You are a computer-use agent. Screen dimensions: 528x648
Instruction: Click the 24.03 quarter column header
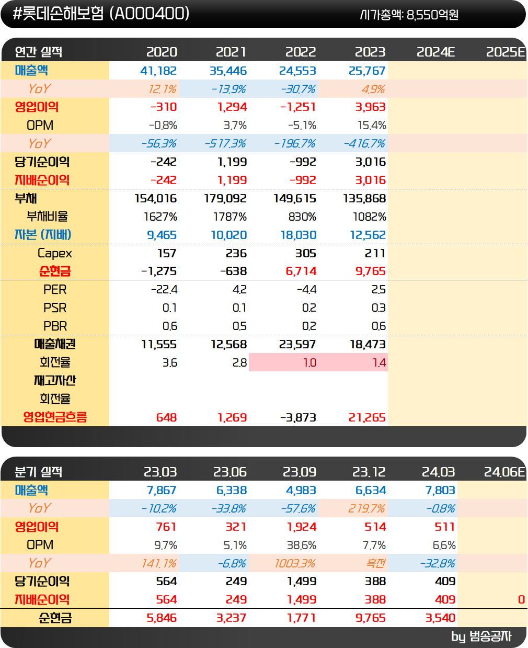[x=439, y=472]
